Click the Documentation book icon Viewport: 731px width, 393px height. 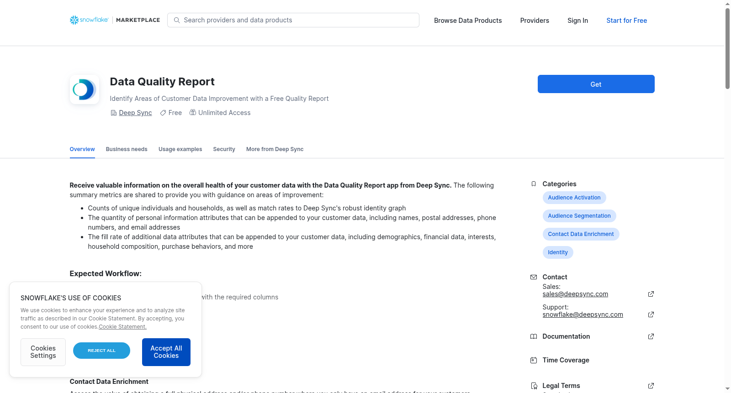(x=533, y=336)
